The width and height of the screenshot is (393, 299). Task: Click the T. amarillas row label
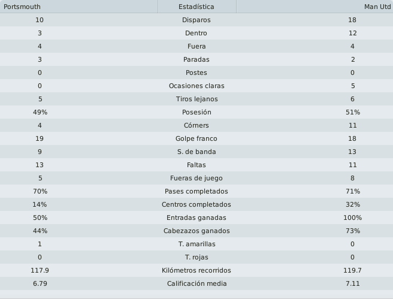(196, 244)
